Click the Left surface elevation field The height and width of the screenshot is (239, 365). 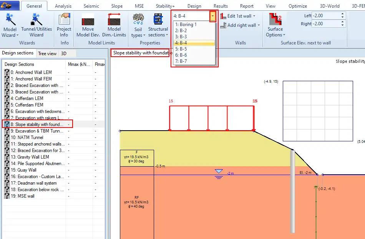[326, 16]
